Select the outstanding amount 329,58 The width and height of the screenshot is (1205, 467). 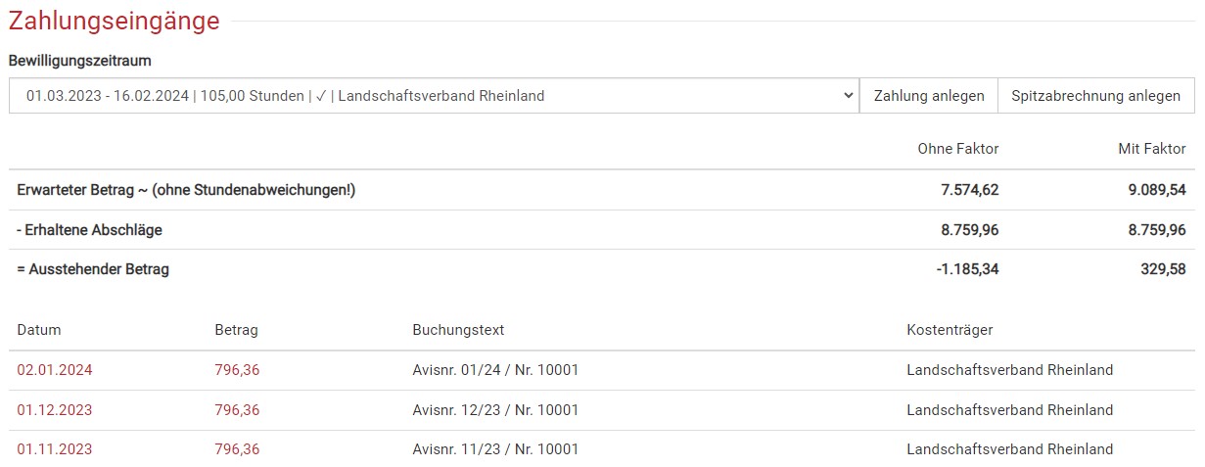tap(1163, 269)
